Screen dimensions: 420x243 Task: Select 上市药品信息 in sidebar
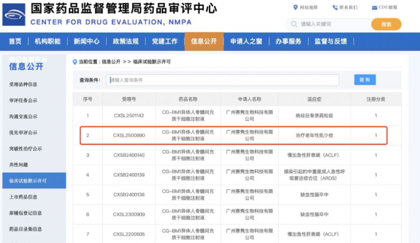coord(23,197)
